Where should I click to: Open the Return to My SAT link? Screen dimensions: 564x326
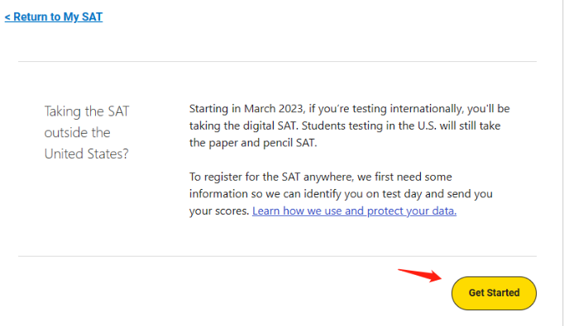(x=54, y=17)
